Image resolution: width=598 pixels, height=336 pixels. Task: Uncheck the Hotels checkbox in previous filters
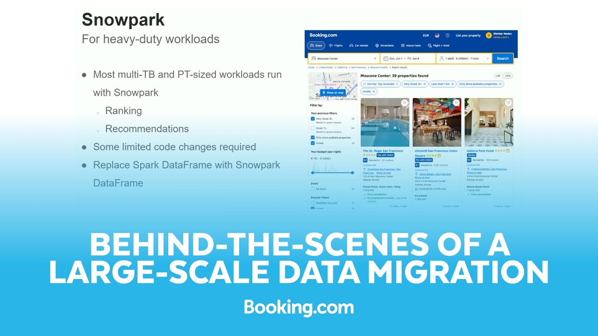(313, 143)
